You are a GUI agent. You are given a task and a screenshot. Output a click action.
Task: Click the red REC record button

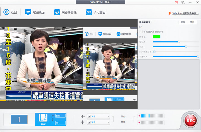coord(190,121)
